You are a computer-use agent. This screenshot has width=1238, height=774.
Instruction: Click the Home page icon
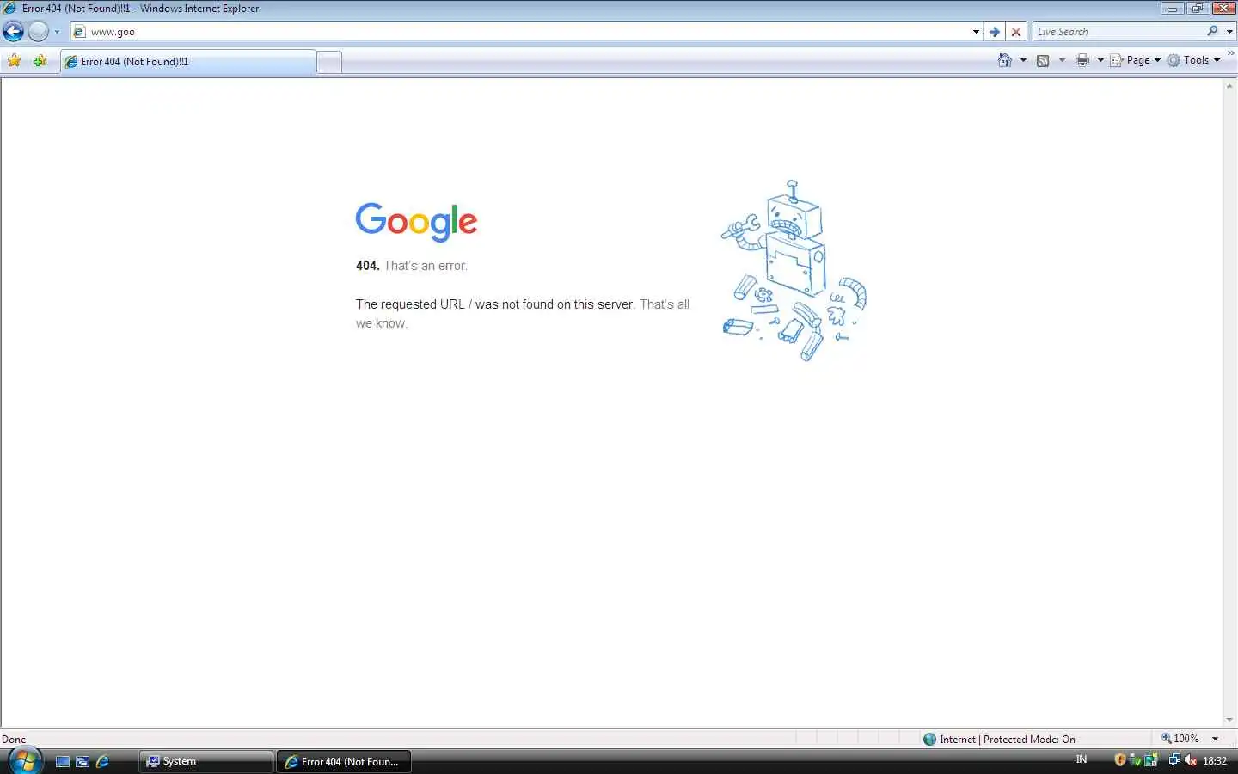[1004, 60]
